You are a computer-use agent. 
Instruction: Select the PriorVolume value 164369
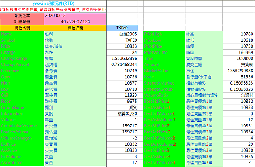[x=238, y=53]
